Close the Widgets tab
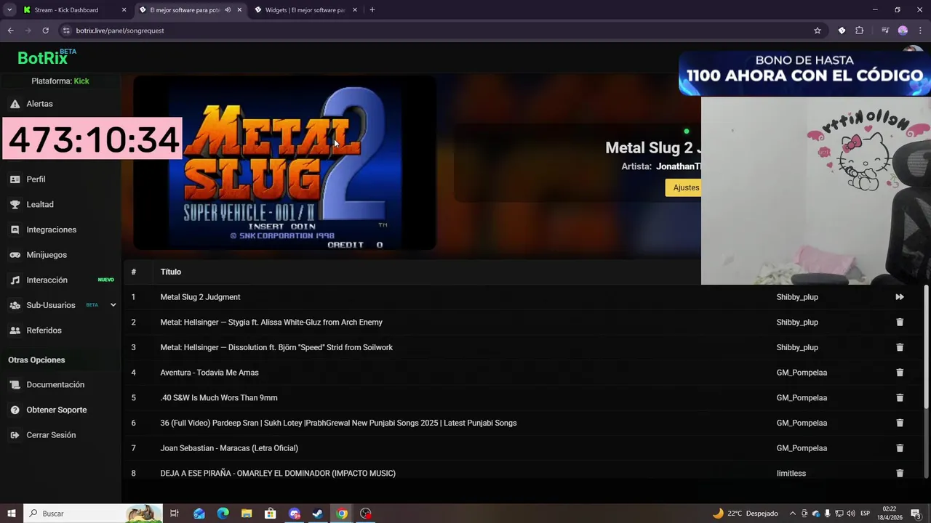The image size is (931, 523). click(355, 10)
